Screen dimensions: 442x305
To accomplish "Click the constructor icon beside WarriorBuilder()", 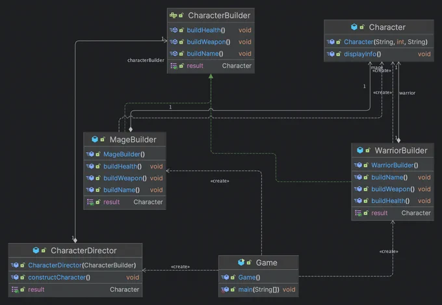I will coord(358,165).
